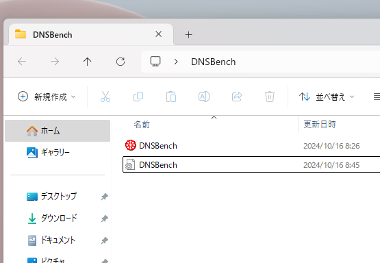This screenshot has height=263, width=380.
Task: Click the PC monitor icon in address bar
Action: [x=155, y=62]
